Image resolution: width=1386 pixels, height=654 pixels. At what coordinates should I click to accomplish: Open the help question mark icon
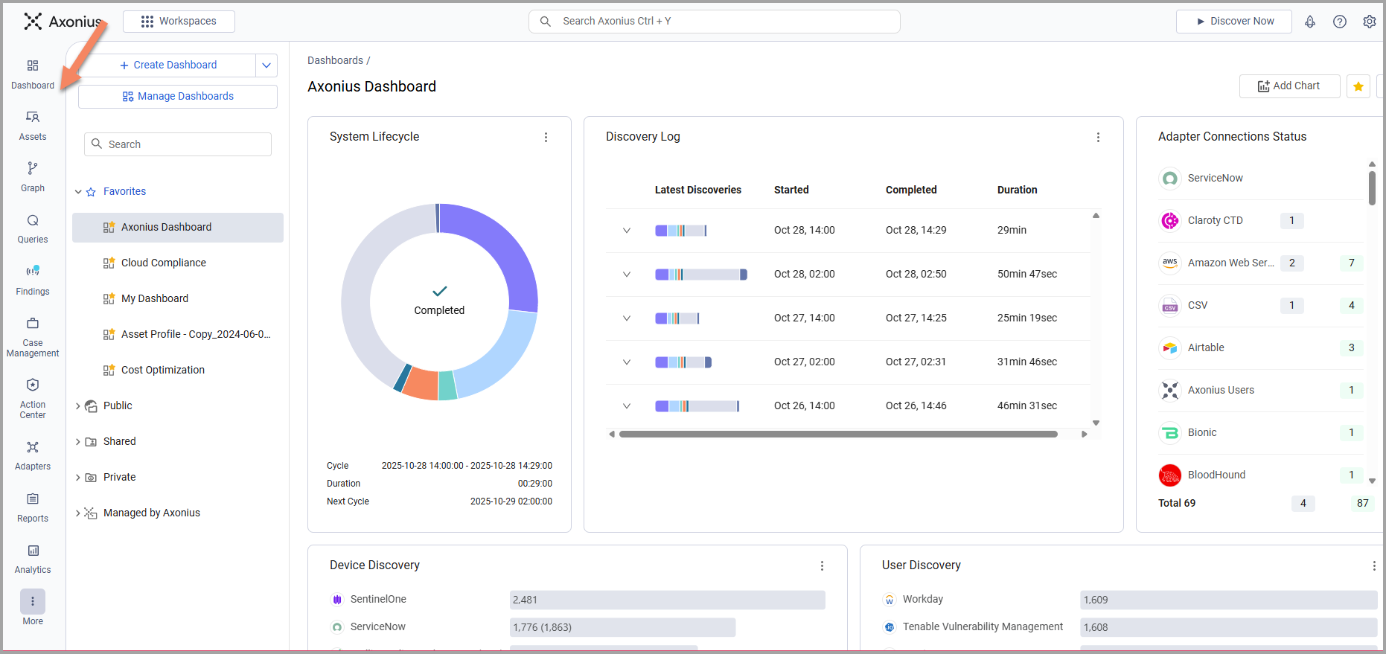pos(1340,22)
